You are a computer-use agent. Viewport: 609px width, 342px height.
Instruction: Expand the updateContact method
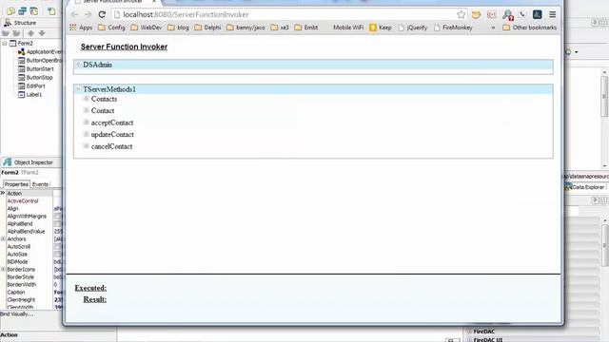coord(87,134)
